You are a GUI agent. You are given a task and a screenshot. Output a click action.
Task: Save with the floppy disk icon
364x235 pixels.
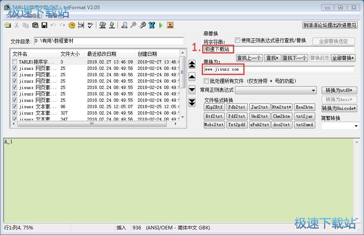pos(44,25)
